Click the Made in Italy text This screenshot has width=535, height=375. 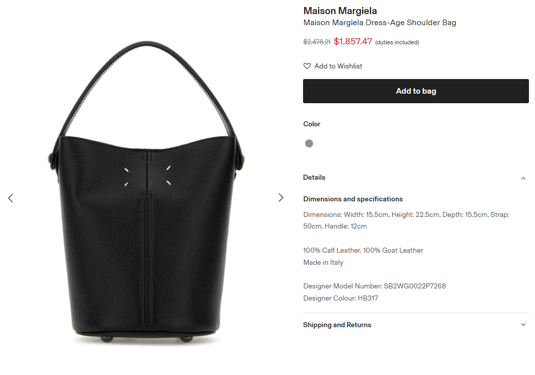(x=323, y=263)
